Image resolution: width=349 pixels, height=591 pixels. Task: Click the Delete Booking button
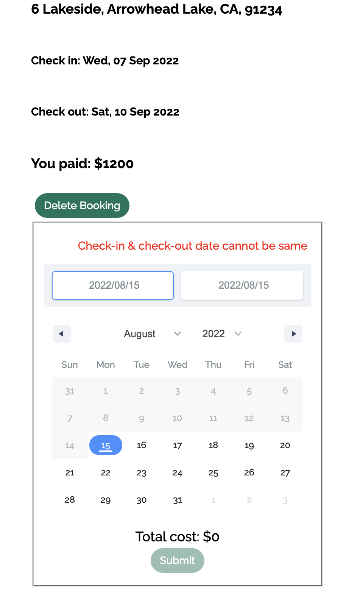point(82,205)
